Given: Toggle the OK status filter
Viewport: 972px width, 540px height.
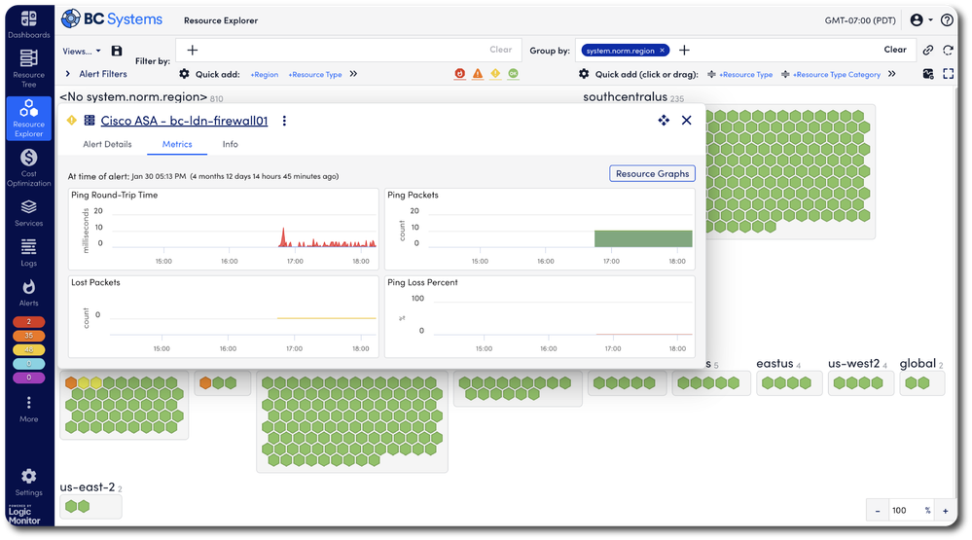Looking at the screenshot, I should click(514, 74).
